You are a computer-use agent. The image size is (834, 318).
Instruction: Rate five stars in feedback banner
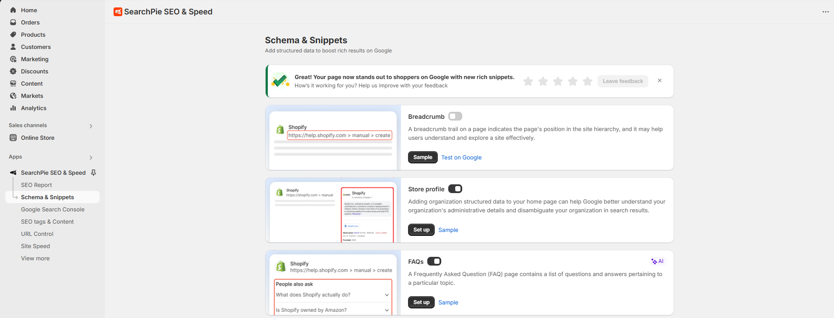(x=588, y=81)
